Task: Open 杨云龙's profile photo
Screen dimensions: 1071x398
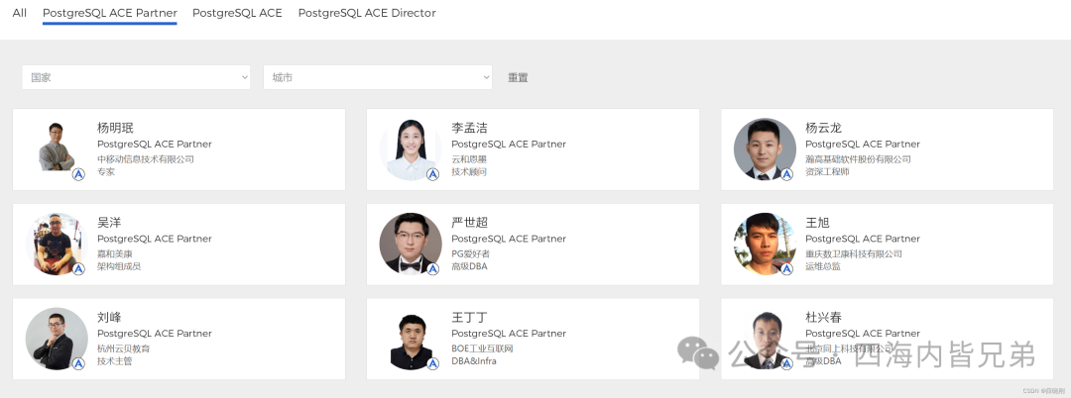Action: click(x=765, y=149)
